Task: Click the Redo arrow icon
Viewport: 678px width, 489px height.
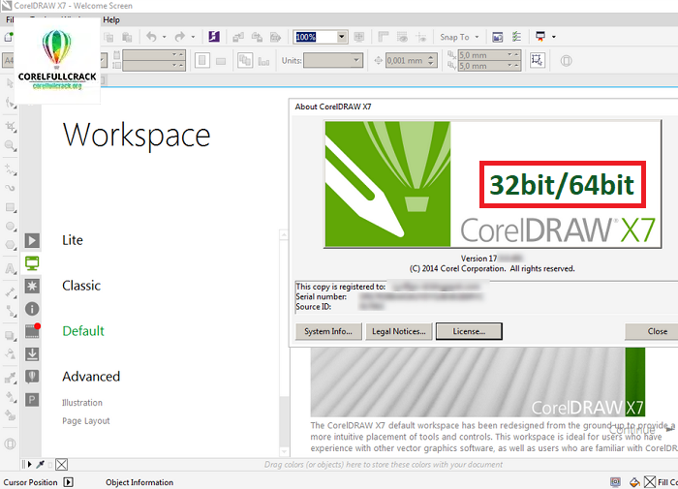Action: tap(180, 37)
